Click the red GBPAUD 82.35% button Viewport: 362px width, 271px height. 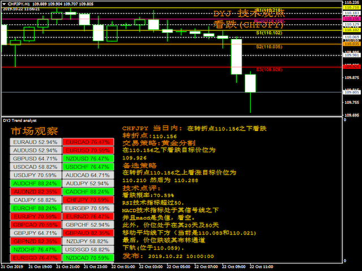(88, 233)
